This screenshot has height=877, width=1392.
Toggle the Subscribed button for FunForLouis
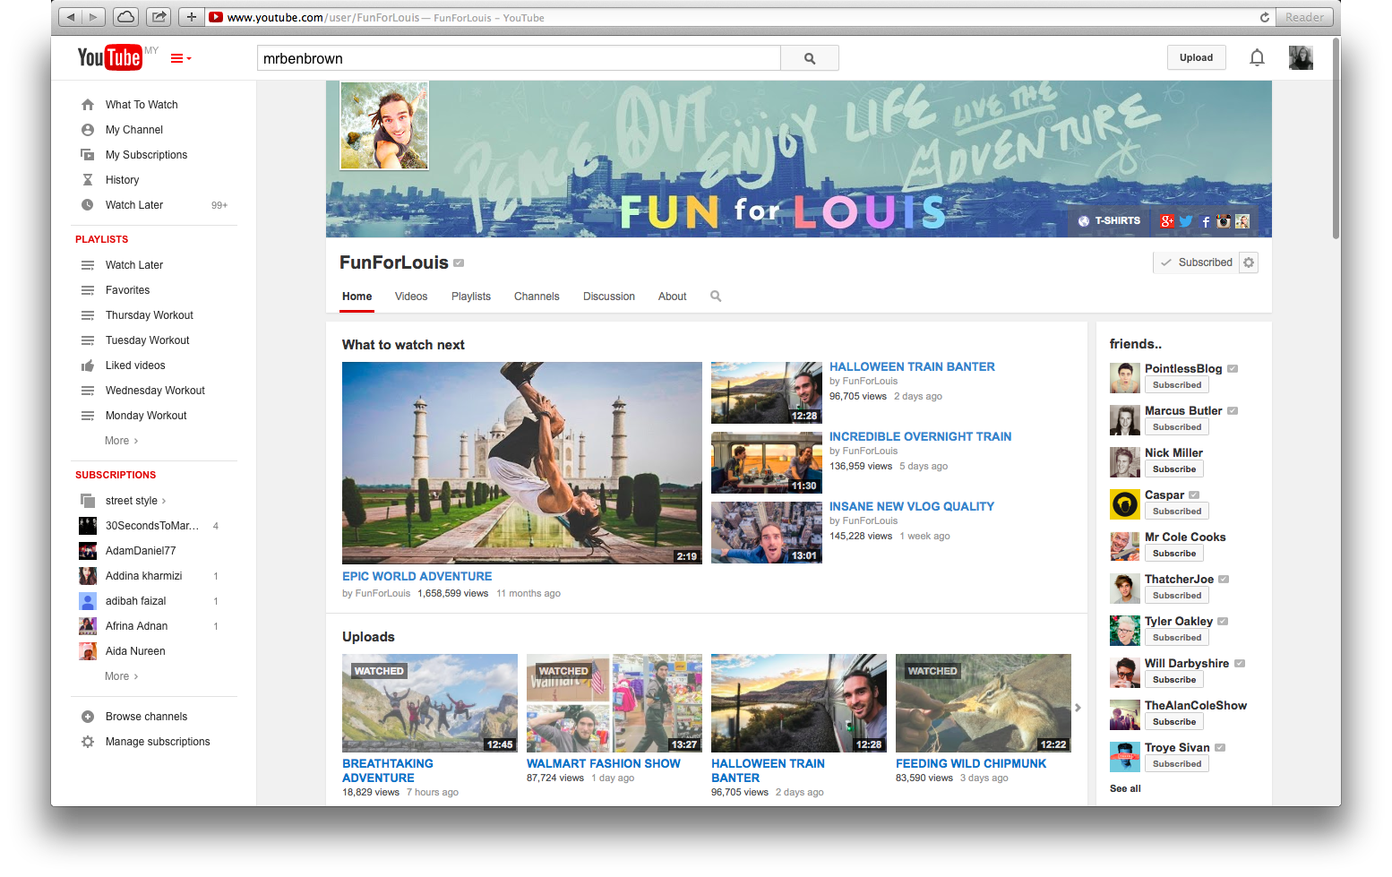coord(1196,262)
